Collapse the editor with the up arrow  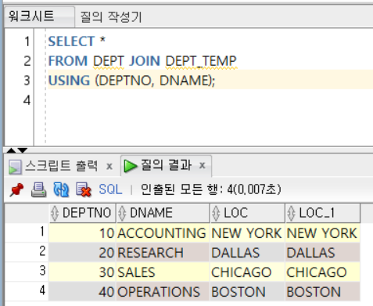(x=11, y=150)
